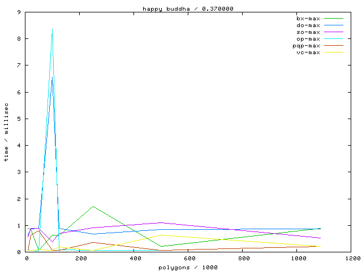The width and height of the screenshot is (362, 271).
Task: Click the y-axis tick label '5'
Action: click(x=19, y=119)
